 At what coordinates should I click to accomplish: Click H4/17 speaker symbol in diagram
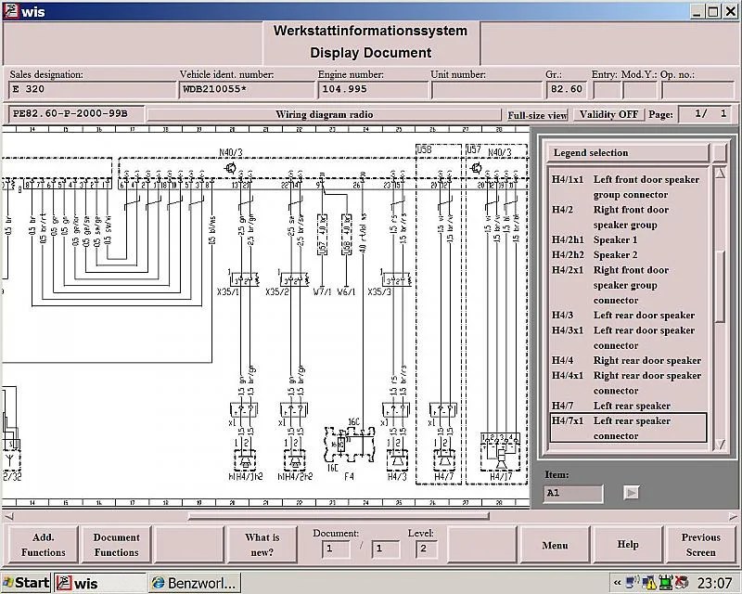coord(501,450)
